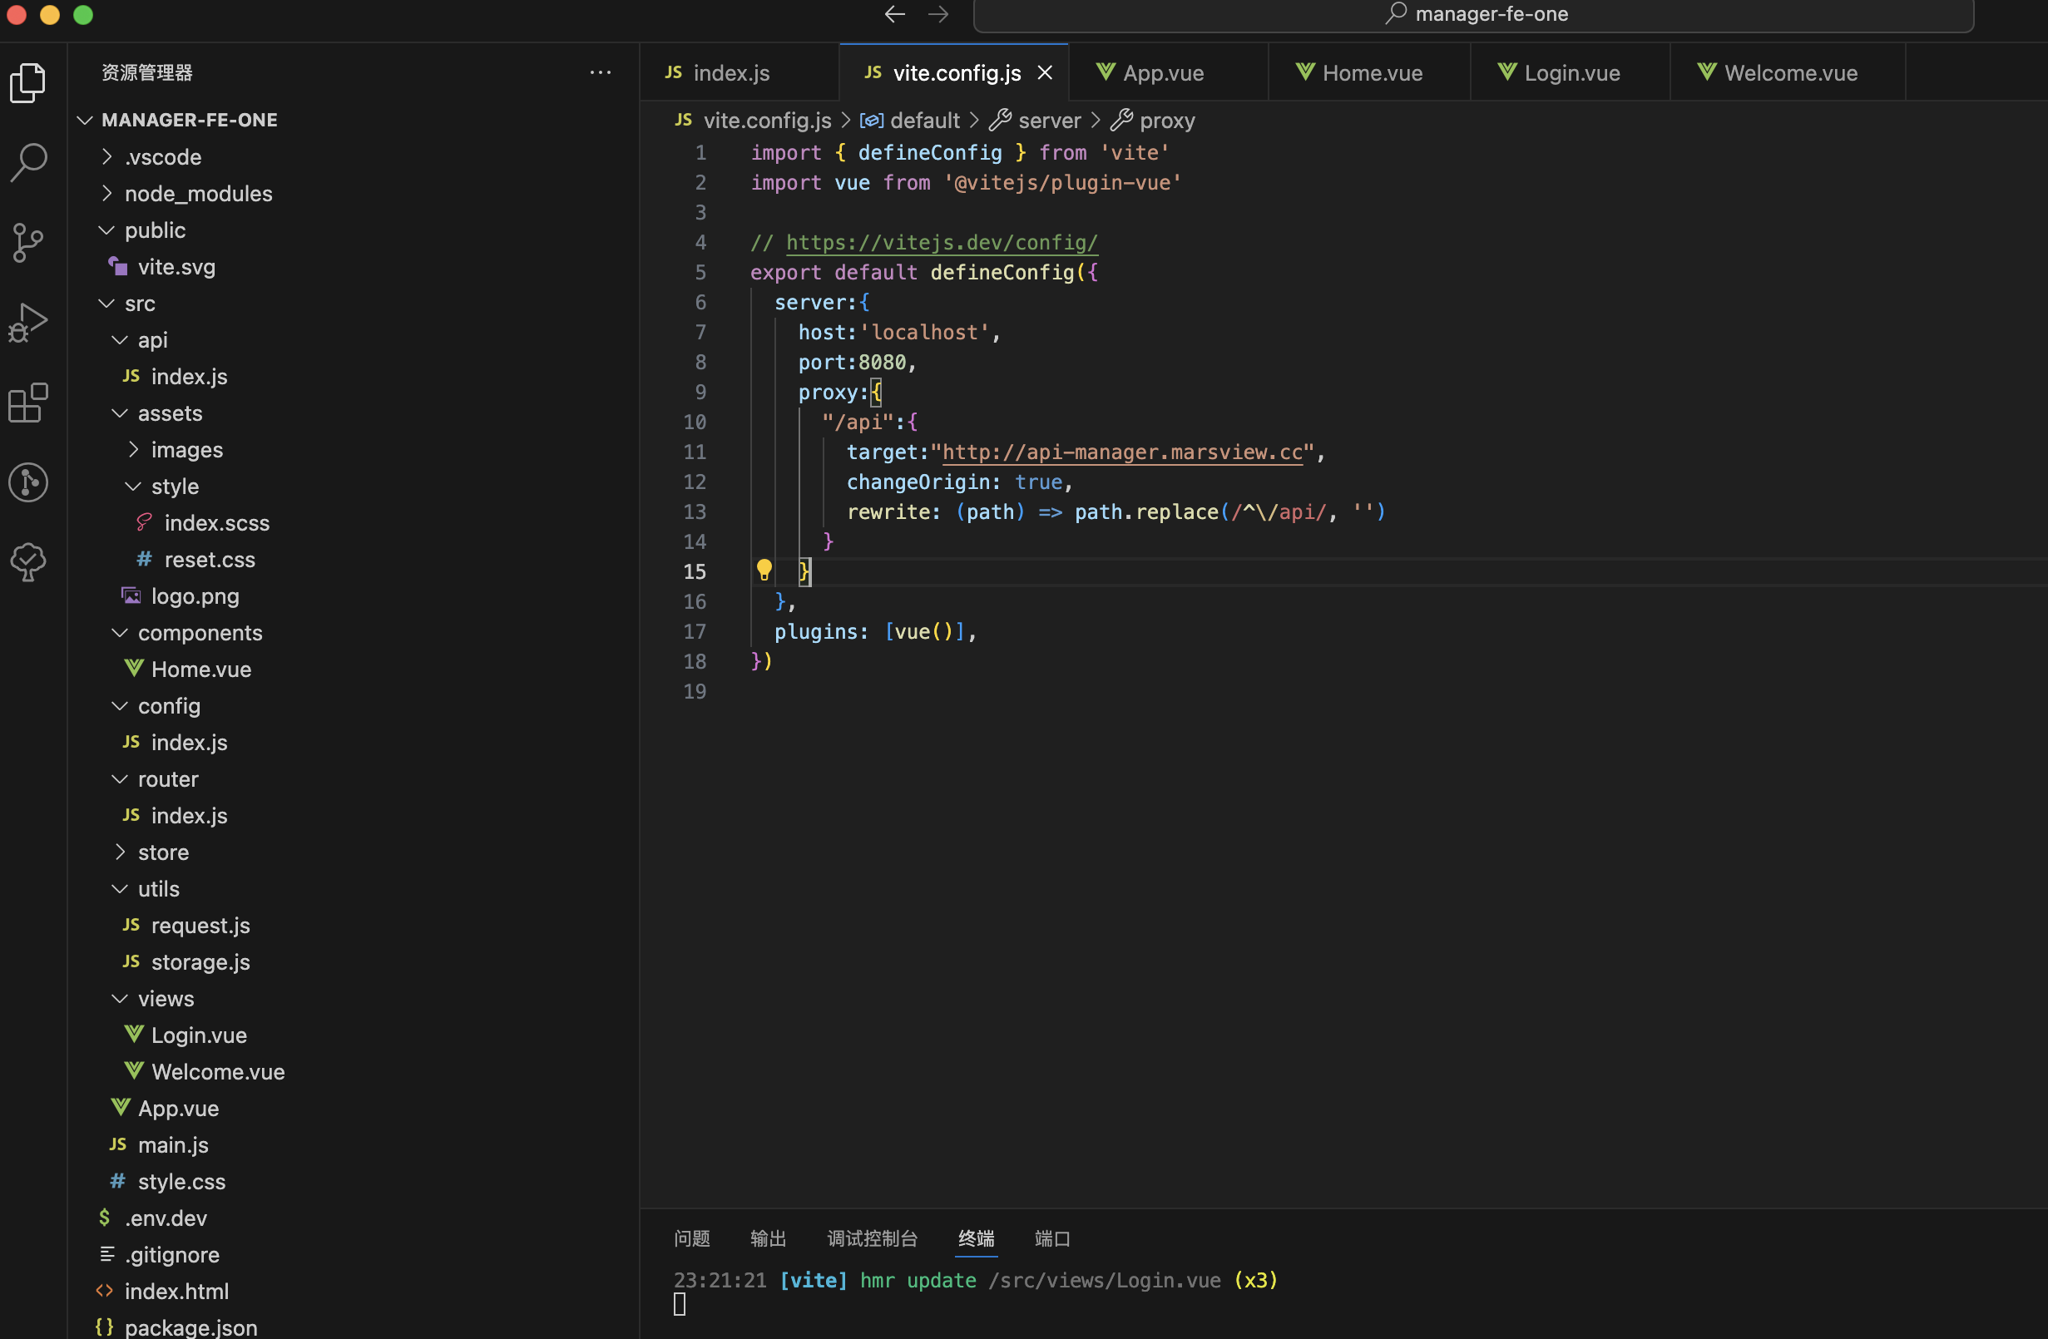Switch to the App.vue editor tab
The height and width of the screenshot is (1339, 2048).
tap(1168, 72)
